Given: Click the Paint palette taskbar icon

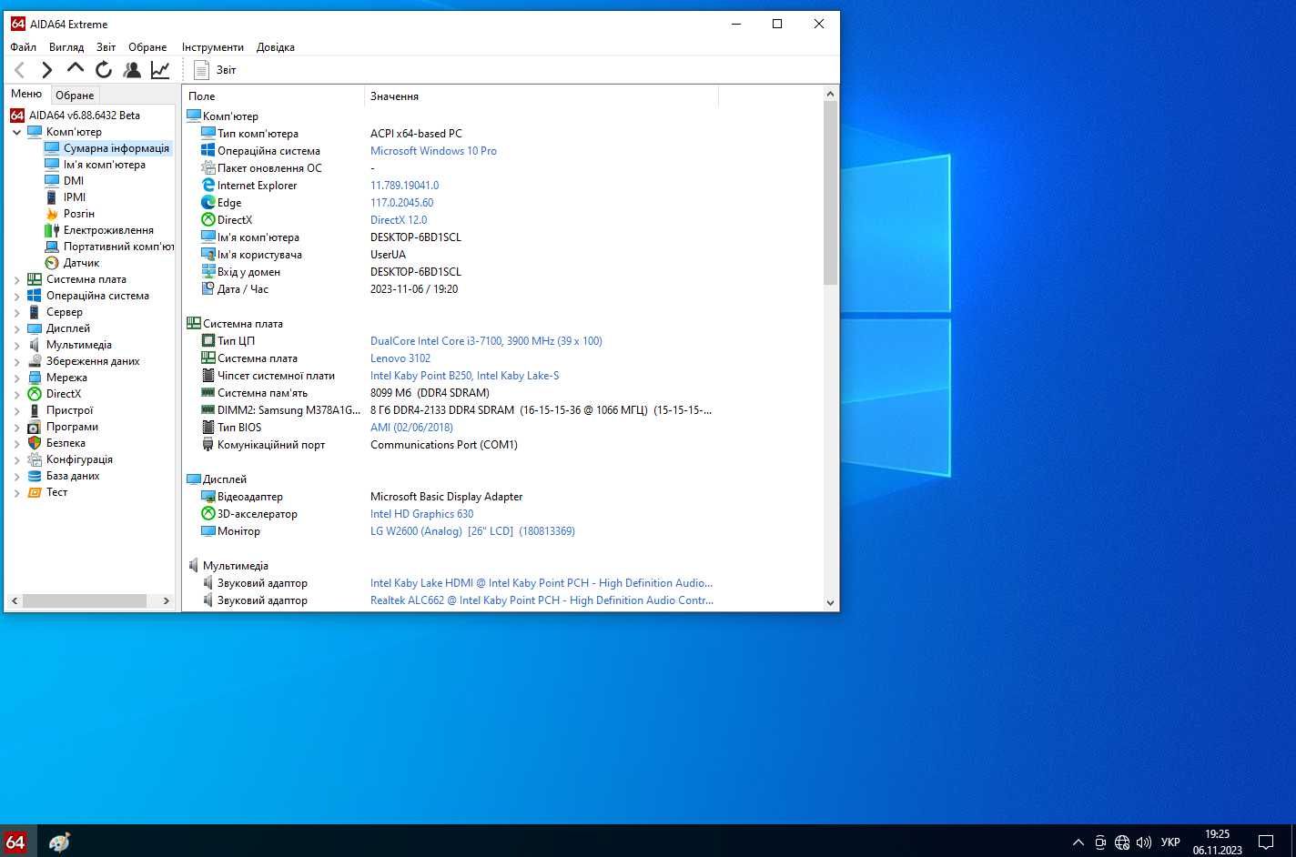Looking at the screenshot, I should 59,842.
